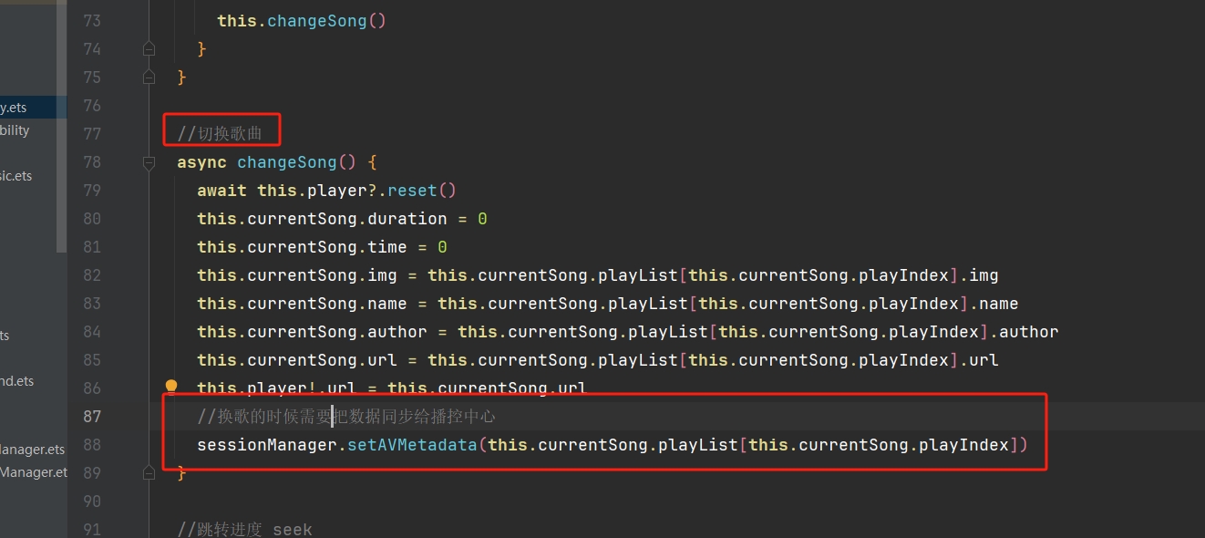Click this.changeSong() call on line 73
Viewport: 1205px width, 538px height.
click(301, 20)
